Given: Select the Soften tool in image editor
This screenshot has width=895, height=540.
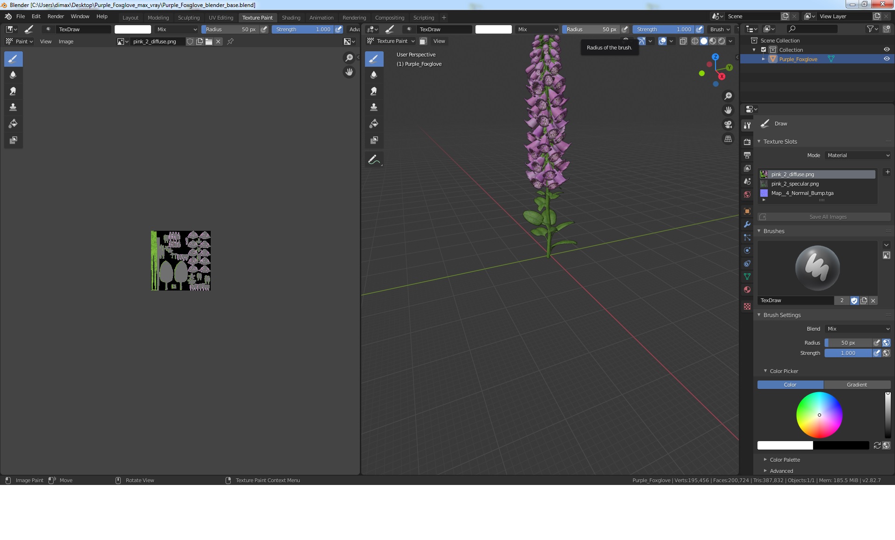Looking at the screenshot, I should point(13,75).
